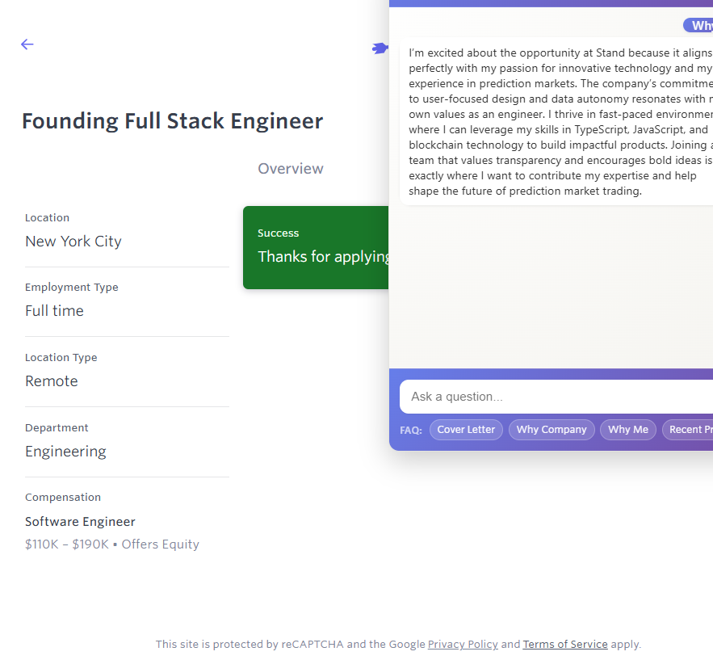This screenshot has width=713, height=660.
Task: Open the Terms of Service link
Action: (565, 645)
